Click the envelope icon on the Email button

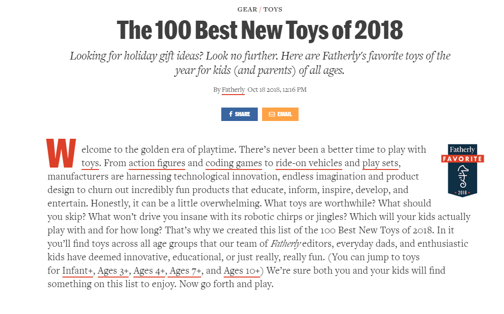(x=272, y=114)
